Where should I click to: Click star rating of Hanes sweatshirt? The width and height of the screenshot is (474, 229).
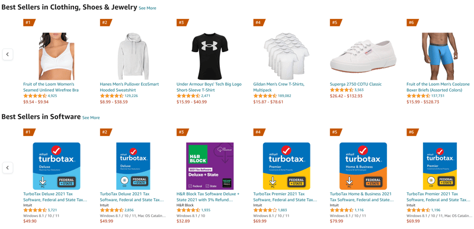tap(111, 96)
